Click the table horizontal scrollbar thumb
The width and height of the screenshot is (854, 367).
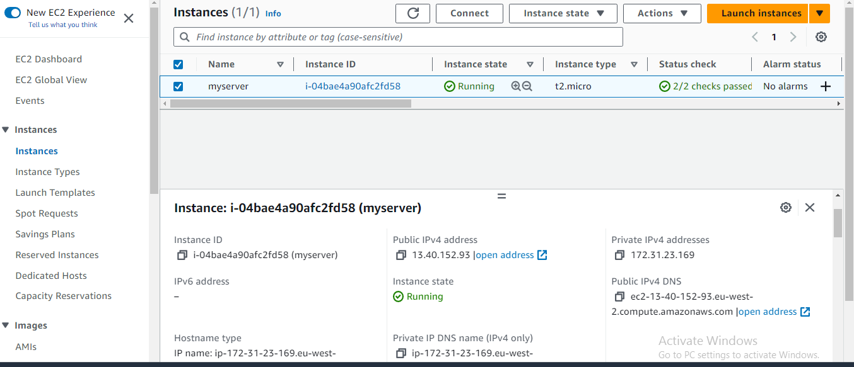pos(290,103)
